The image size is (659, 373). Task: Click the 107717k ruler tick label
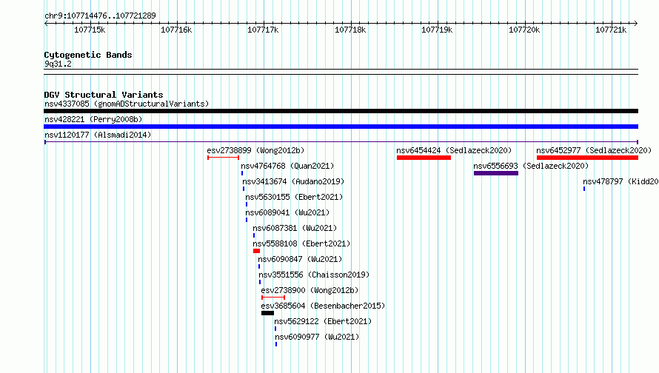263,30
